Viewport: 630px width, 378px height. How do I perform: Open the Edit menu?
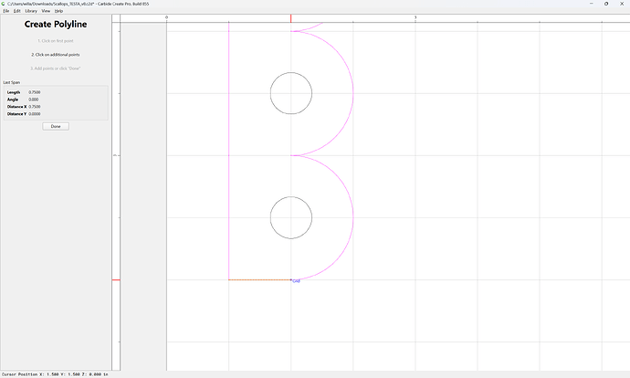click(x=16, y=11)
